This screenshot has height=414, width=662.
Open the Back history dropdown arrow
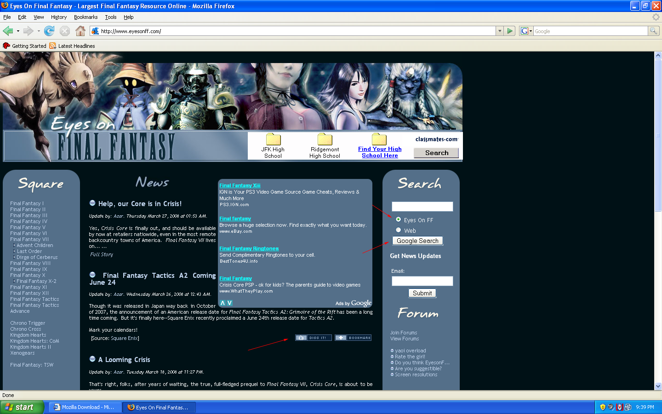[18, 31]
